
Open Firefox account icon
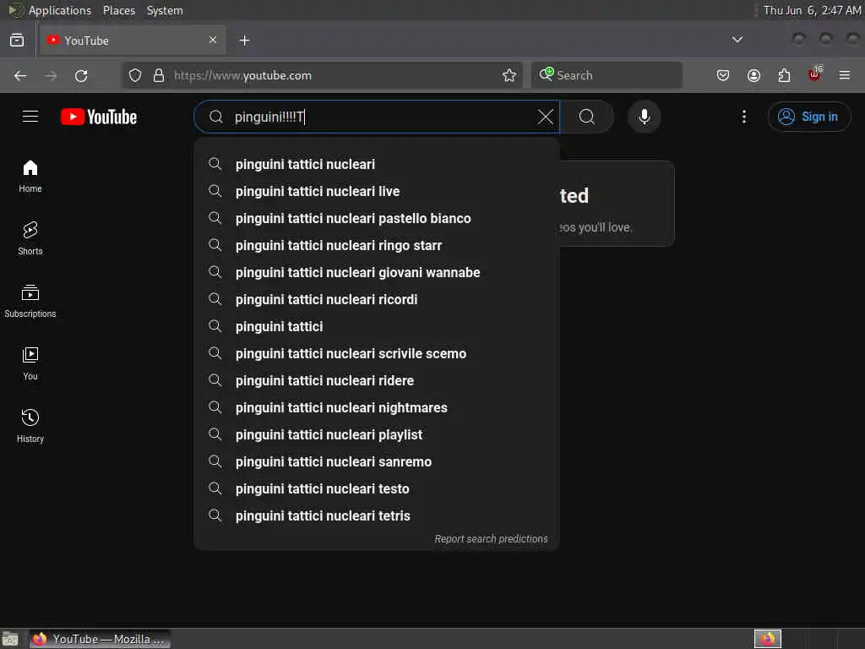tap(753, 75)
